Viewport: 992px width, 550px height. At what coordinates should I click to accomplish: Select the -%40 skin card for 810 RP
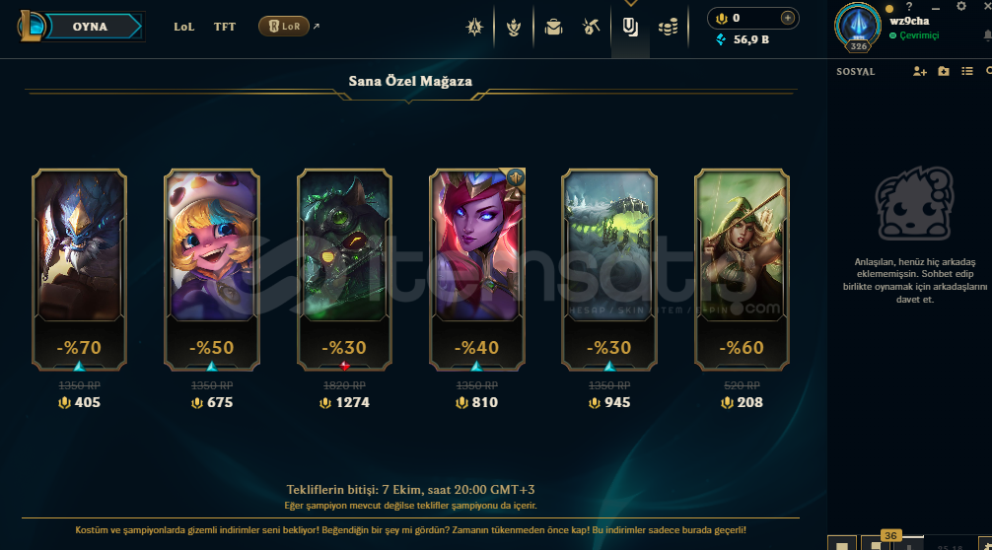point(477,269)
